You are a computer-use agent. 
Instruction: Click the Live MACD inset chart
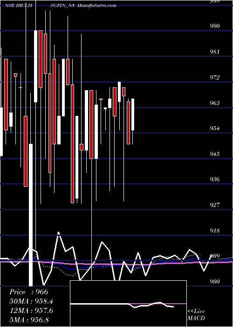point(128,304)
